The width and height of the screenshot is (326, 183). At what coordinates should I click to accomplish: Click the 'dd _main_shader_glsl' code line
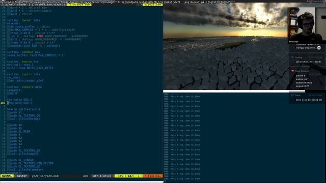(x=27, y=80)
